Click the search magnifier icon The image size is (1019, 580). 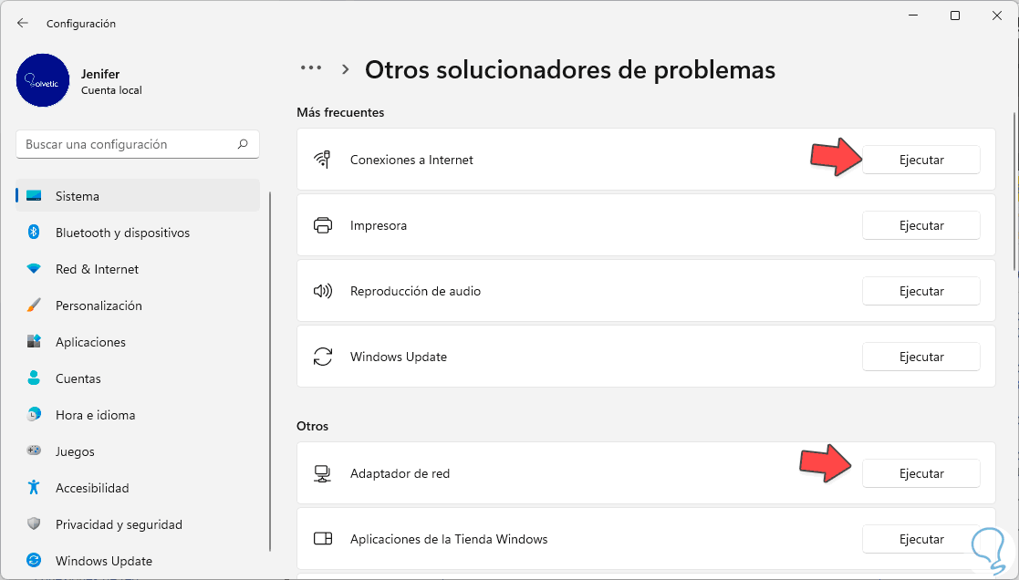[243, 144]
